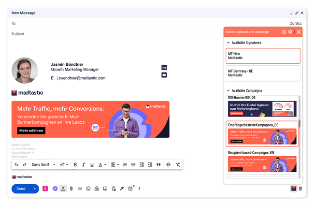Click the discard draft trash icon
The image size is (314, 205).
[300, 189]
